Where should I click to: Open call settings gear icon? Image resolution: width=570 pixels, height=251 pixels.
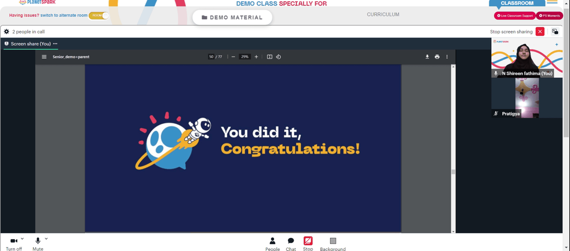click(x=6, y=32)
